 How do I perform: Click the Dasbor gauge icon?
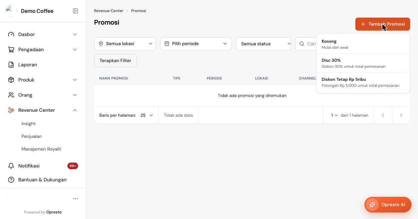[x=11, y=35]
